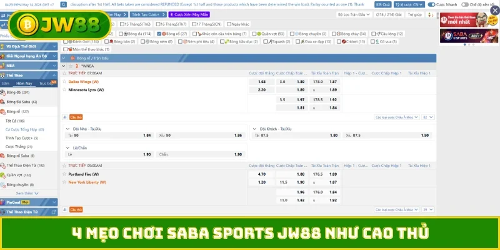
Task: Switch to the Hôm Nay tab
Action: click(x=24, y=83)
